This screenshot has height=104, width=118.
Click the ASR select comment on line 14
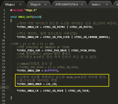click(x=44, y=54)
